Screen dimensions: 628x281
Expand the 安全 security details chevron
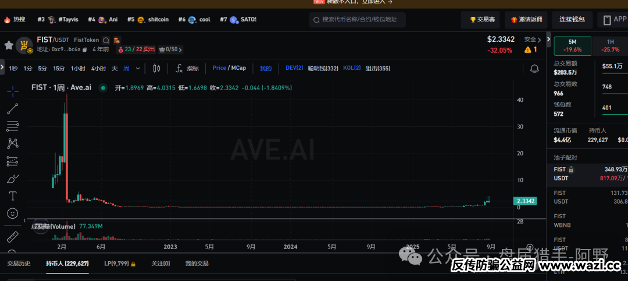539,40
